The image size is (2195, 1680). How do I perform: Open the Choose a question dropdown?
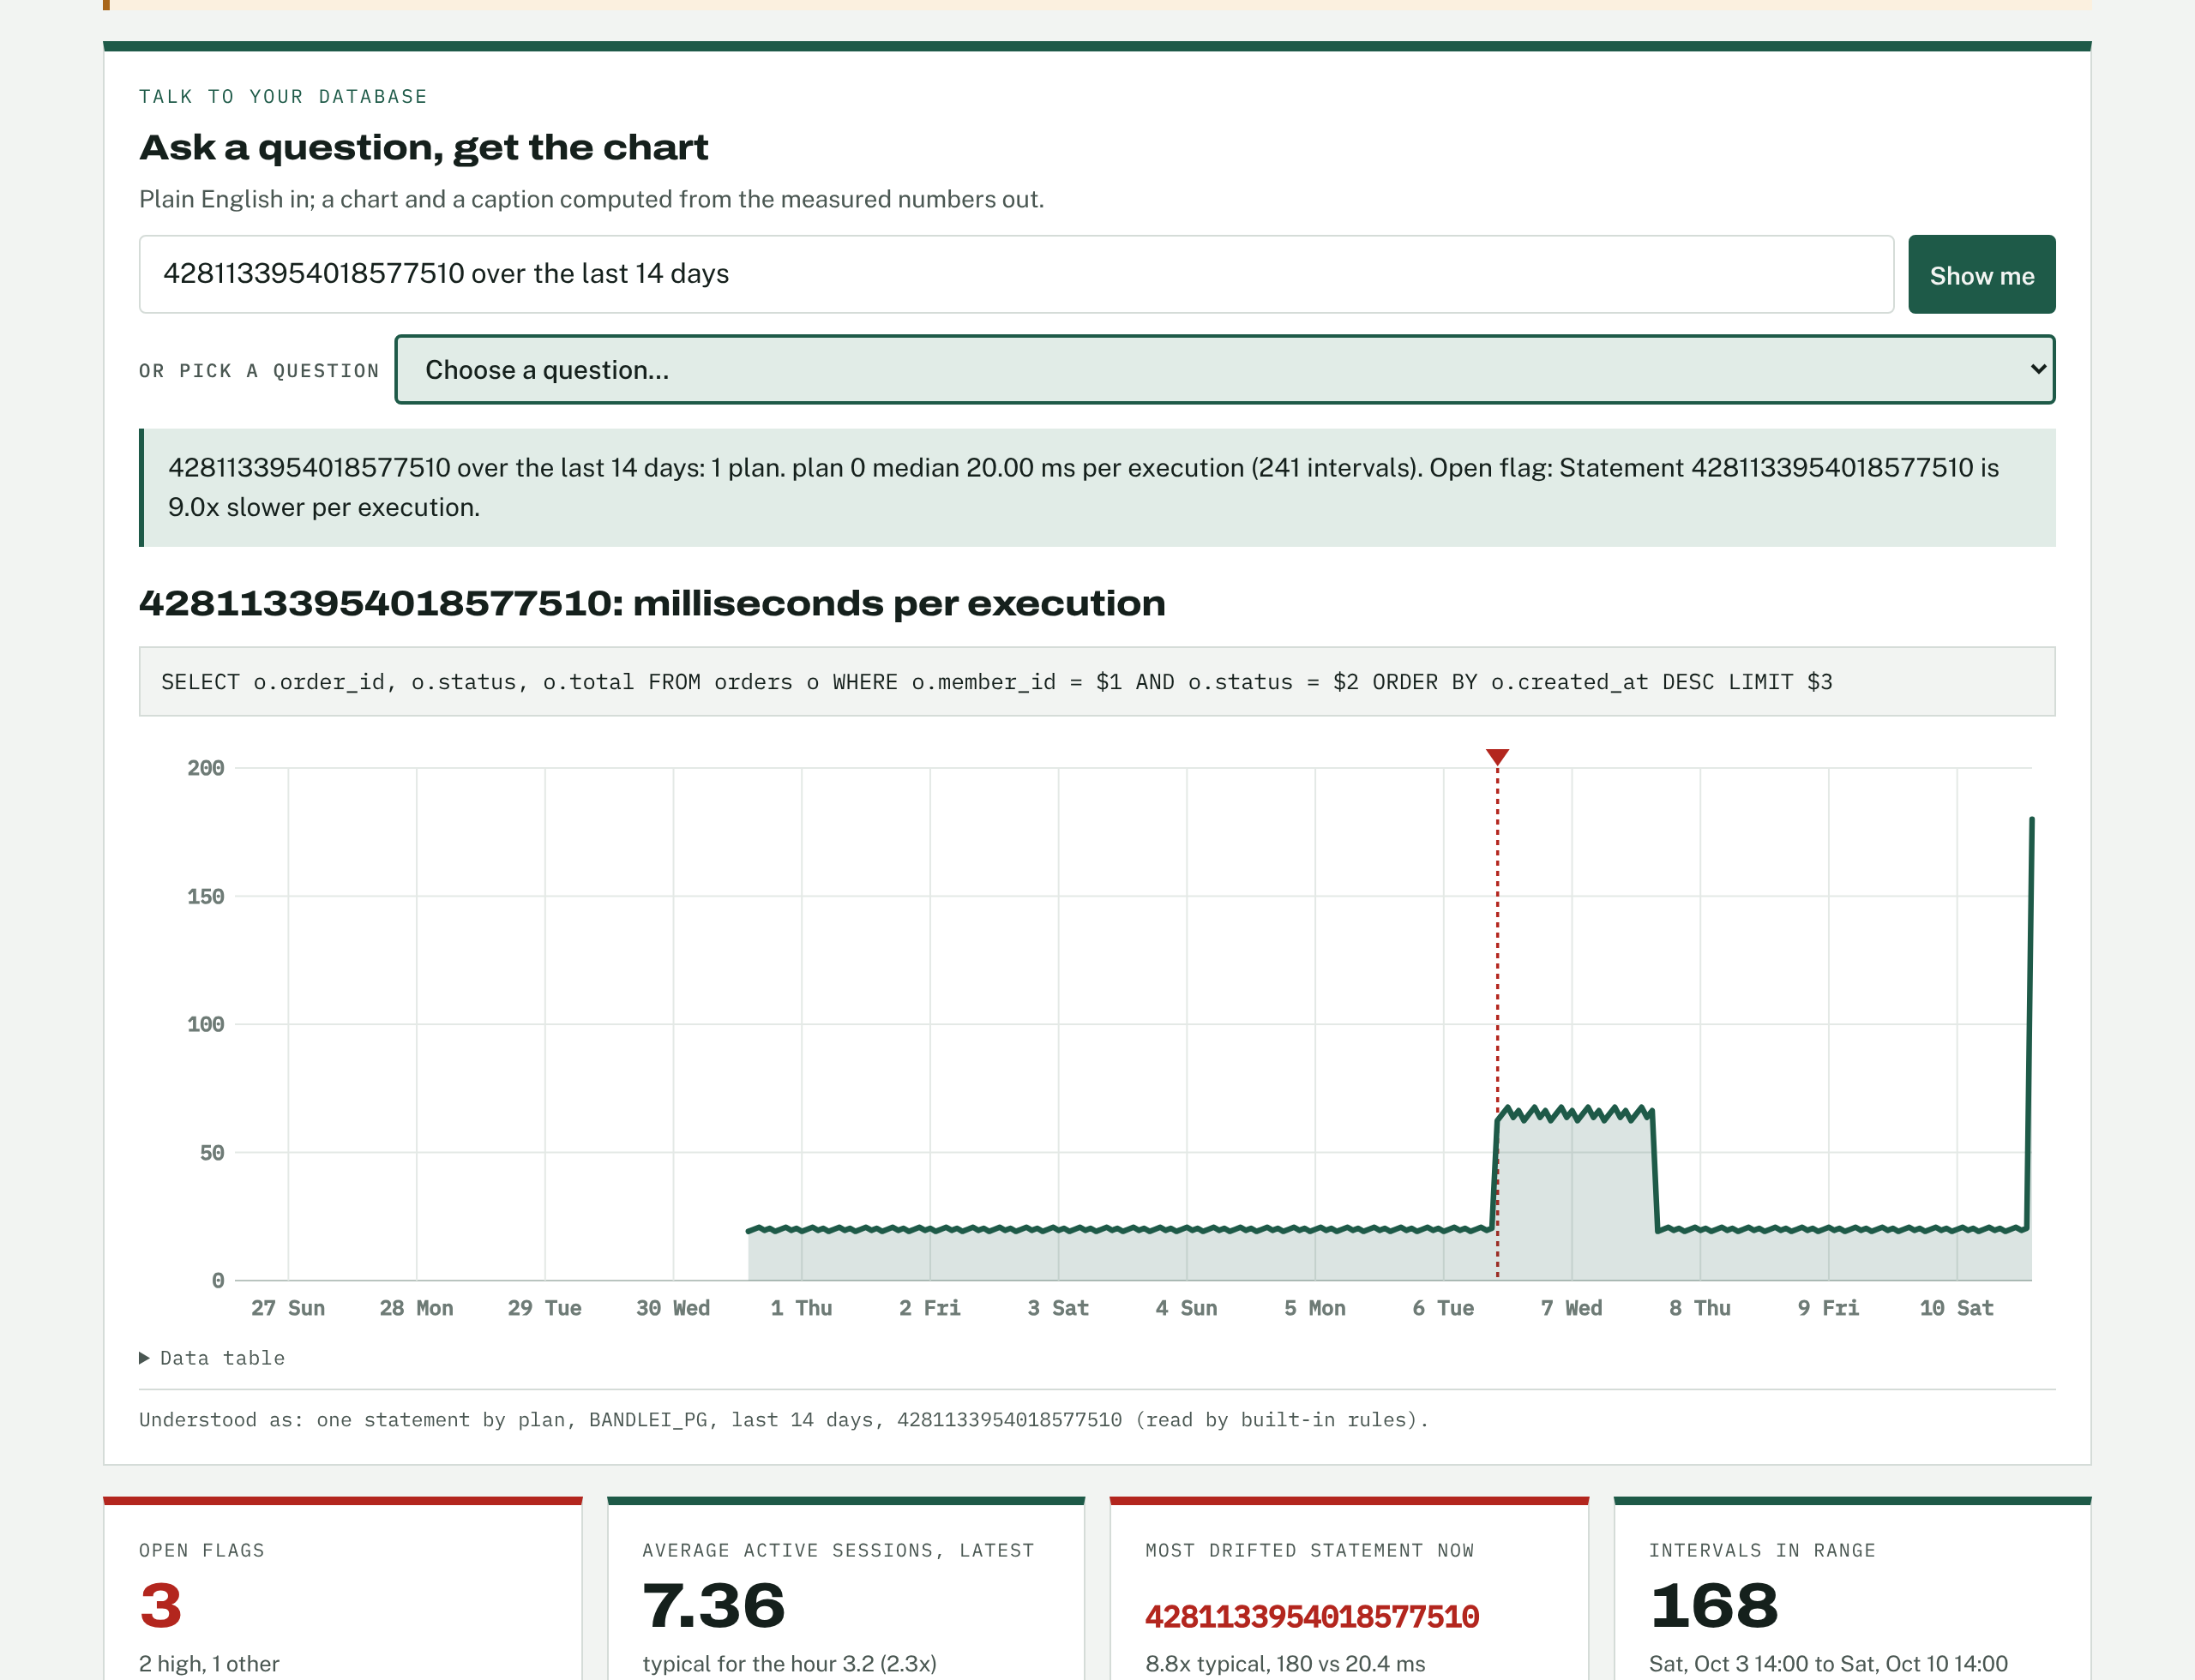pos(1224,370)
